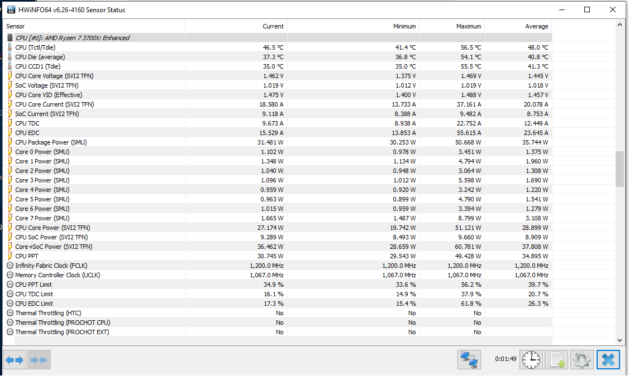
Task: Click the Average column header
Action: coord(519,26)
